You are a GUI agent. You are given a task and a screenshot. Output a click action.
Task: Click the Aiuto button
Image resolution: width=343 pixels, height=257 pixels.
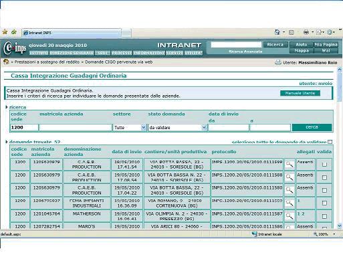302,45
